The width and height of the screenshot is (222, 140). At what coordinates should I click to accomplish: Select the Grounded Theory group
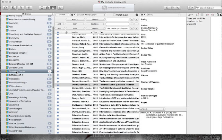27,72
